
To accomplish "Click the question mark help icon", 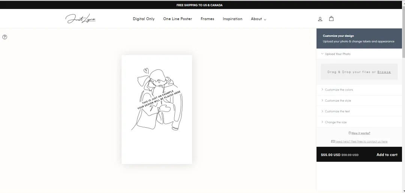I will point(4,37).
